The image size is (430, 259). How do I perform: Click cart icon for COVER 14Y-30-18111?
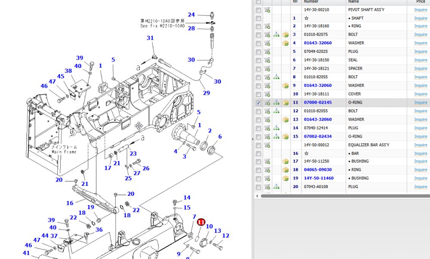(267, 94)
